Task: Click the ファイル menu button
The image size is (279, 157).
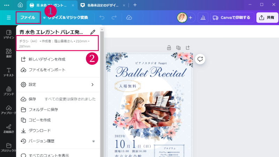Action: coord(28,17)
